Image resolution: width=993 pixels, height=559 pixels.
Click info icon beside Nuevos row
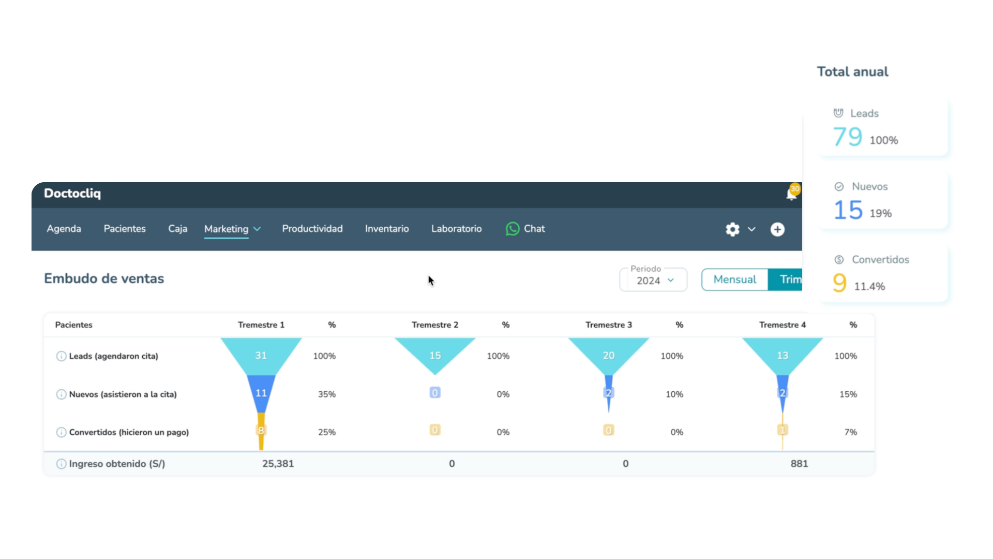[61, 394]
